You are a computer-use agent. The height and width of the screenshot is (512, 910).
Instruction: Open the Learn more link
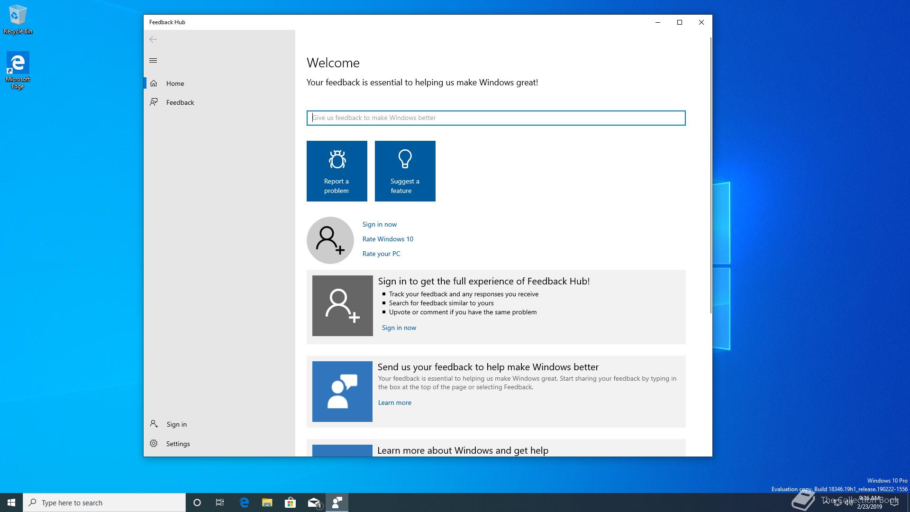[395, 402]
